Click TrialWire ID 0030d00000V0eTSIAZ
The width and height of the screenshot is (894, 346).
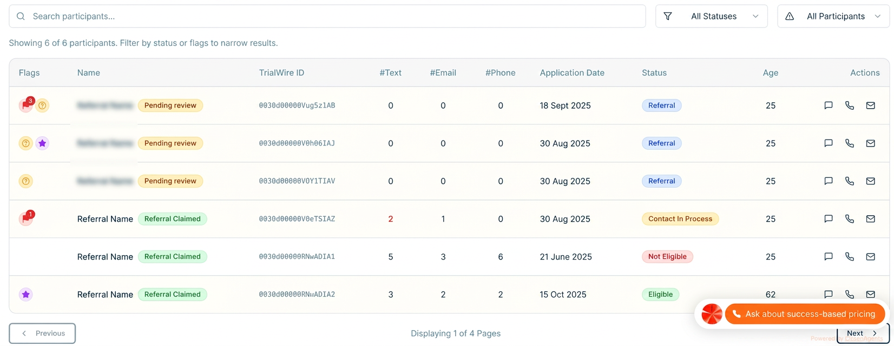tap(297, 219)
